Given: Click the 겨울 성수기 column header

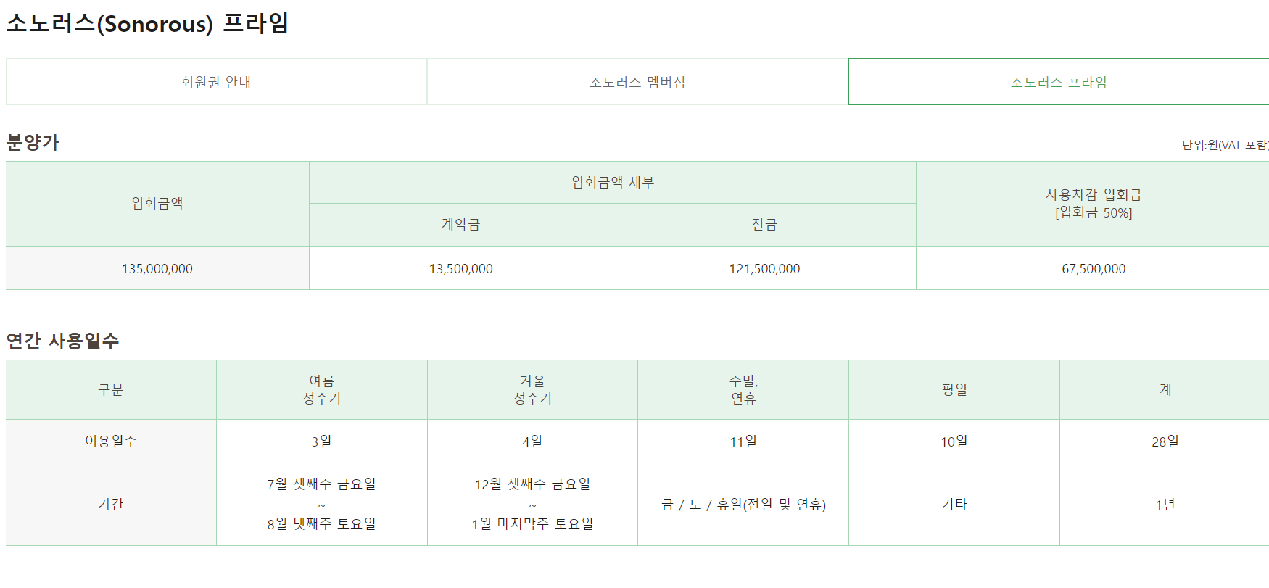Looking at the screenshot, I should point(532,389).
